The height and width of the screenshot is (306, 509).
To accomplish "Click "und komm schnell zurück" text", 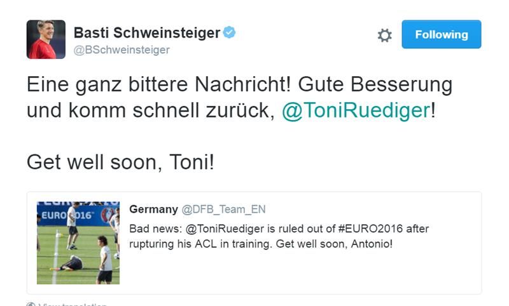I will [x=150, y=110].
